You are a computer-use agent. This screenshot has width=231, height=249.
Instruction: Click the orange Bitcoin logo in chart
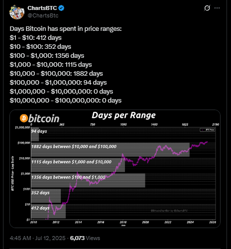(x=24, y=118)
